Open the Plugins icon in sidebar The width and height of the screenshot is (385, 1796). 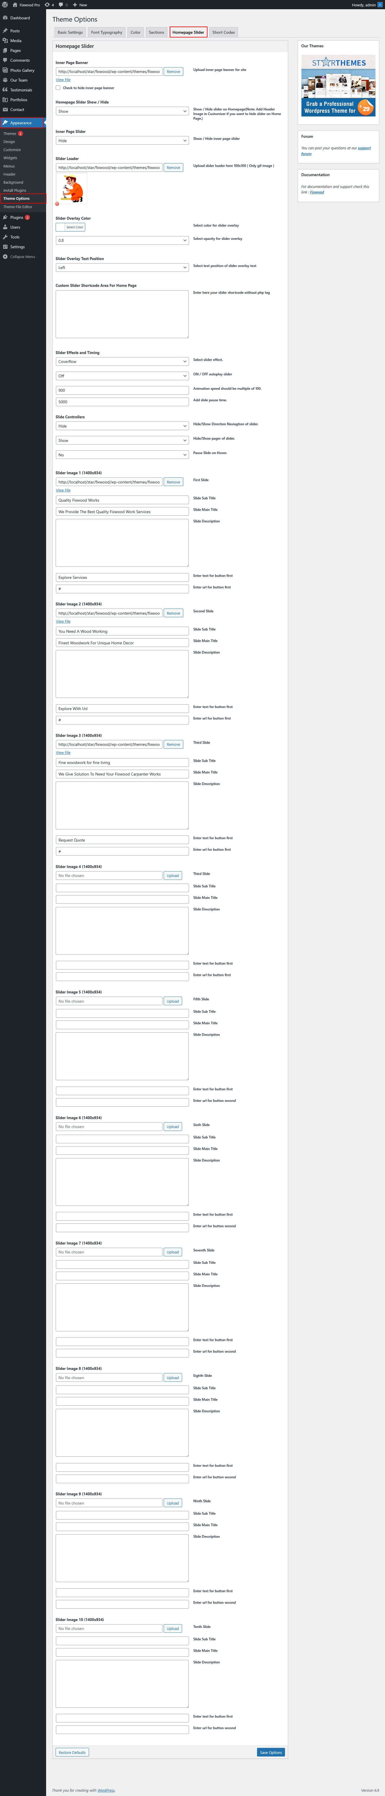click(x=5, y=218)
